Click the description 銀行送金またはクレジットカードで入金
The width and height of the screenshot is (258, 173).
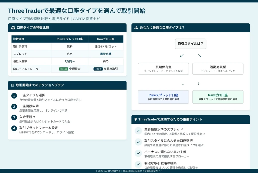click(45, 121)
